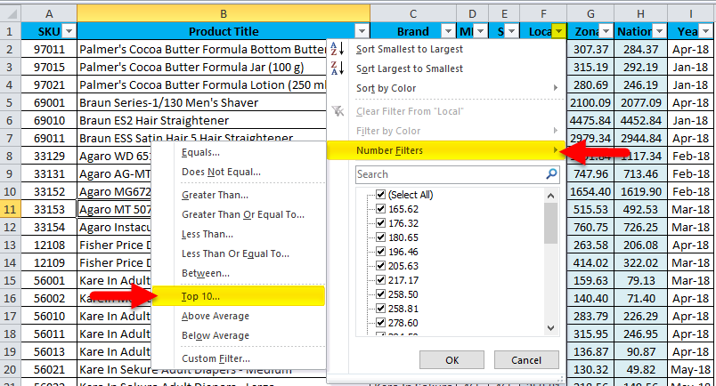Open the Local column filter dropdown

[559, 31]
